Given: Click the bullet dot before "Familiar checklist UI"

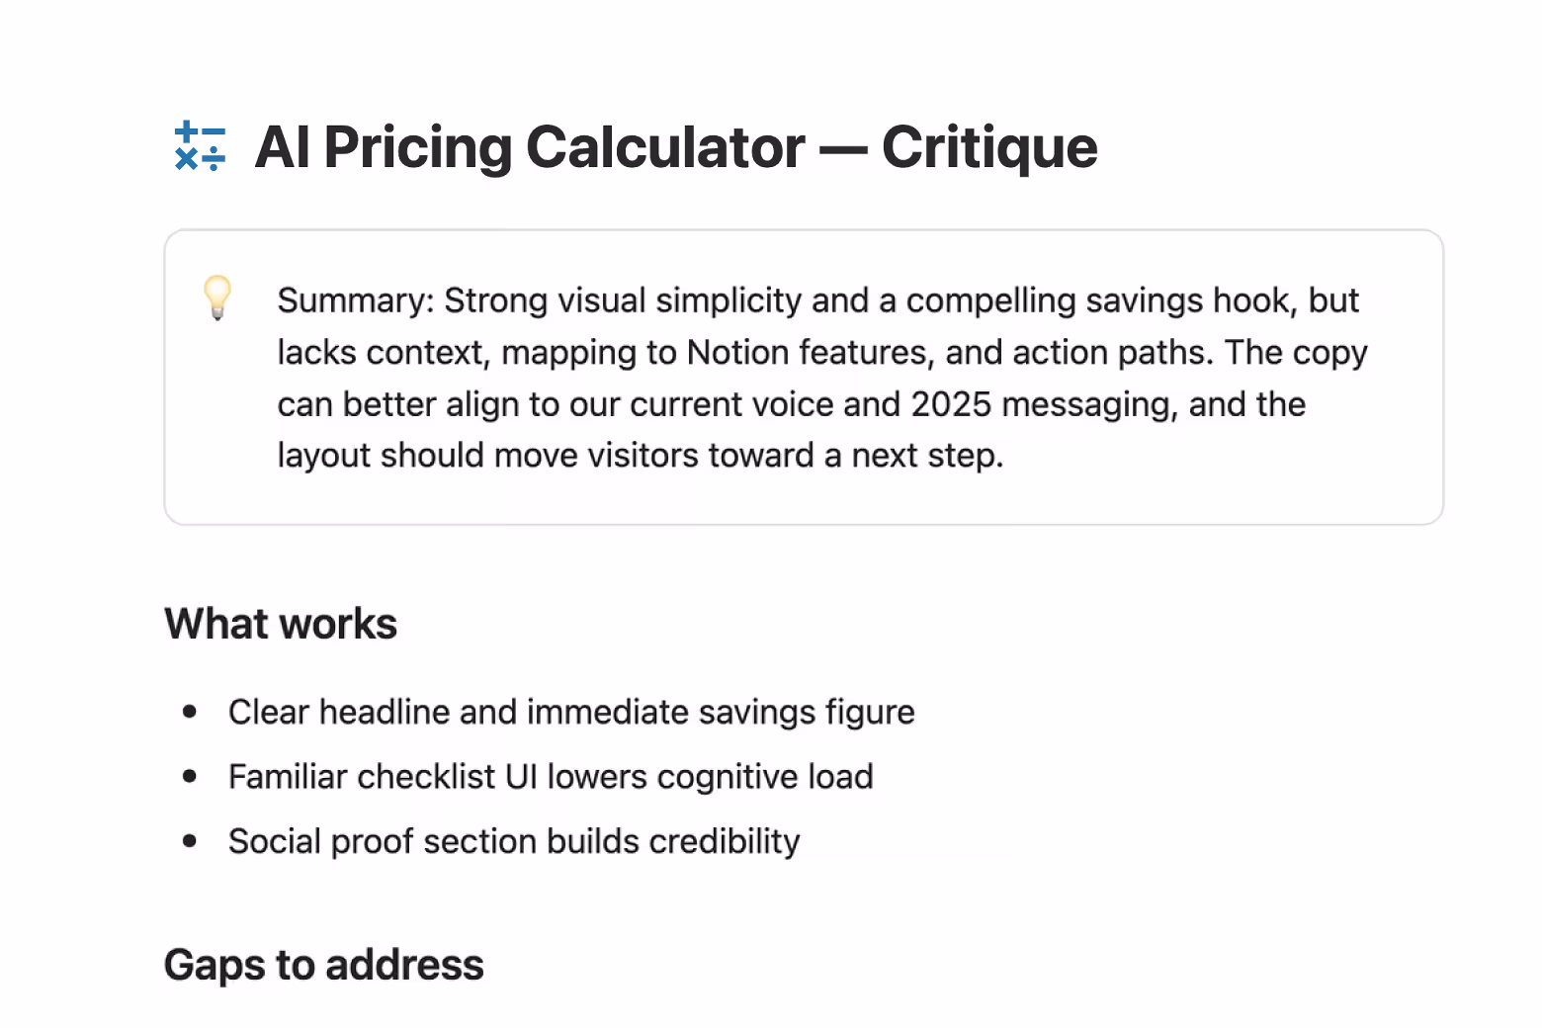Looking at the screenshot, I should pyautogui.click(x=190, y=777).
